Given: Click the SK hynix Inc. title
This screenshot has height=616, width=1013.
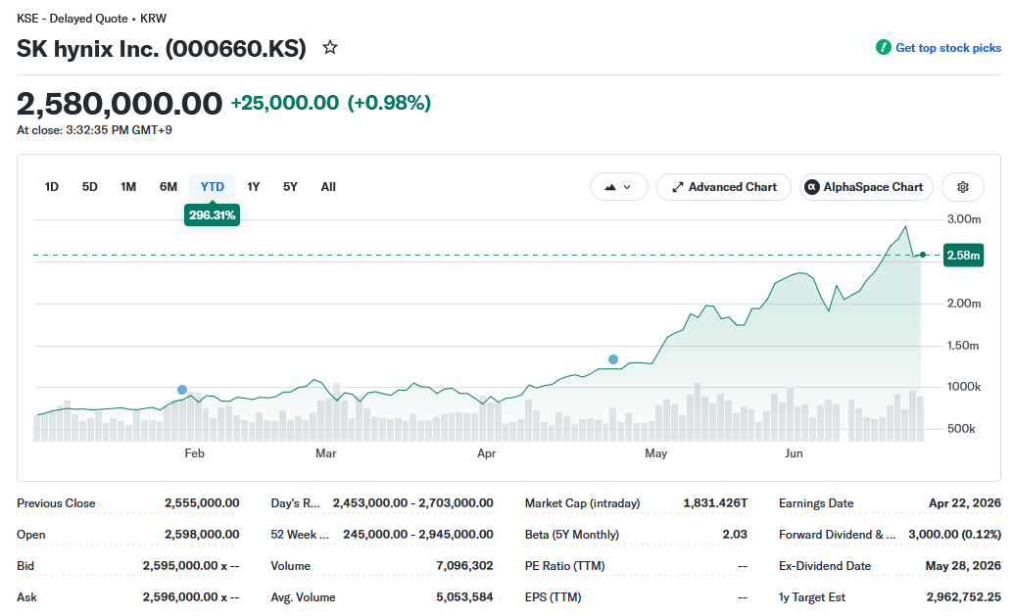Looking at the screenshot, I should pyautogui.click(x=162, y=48).
